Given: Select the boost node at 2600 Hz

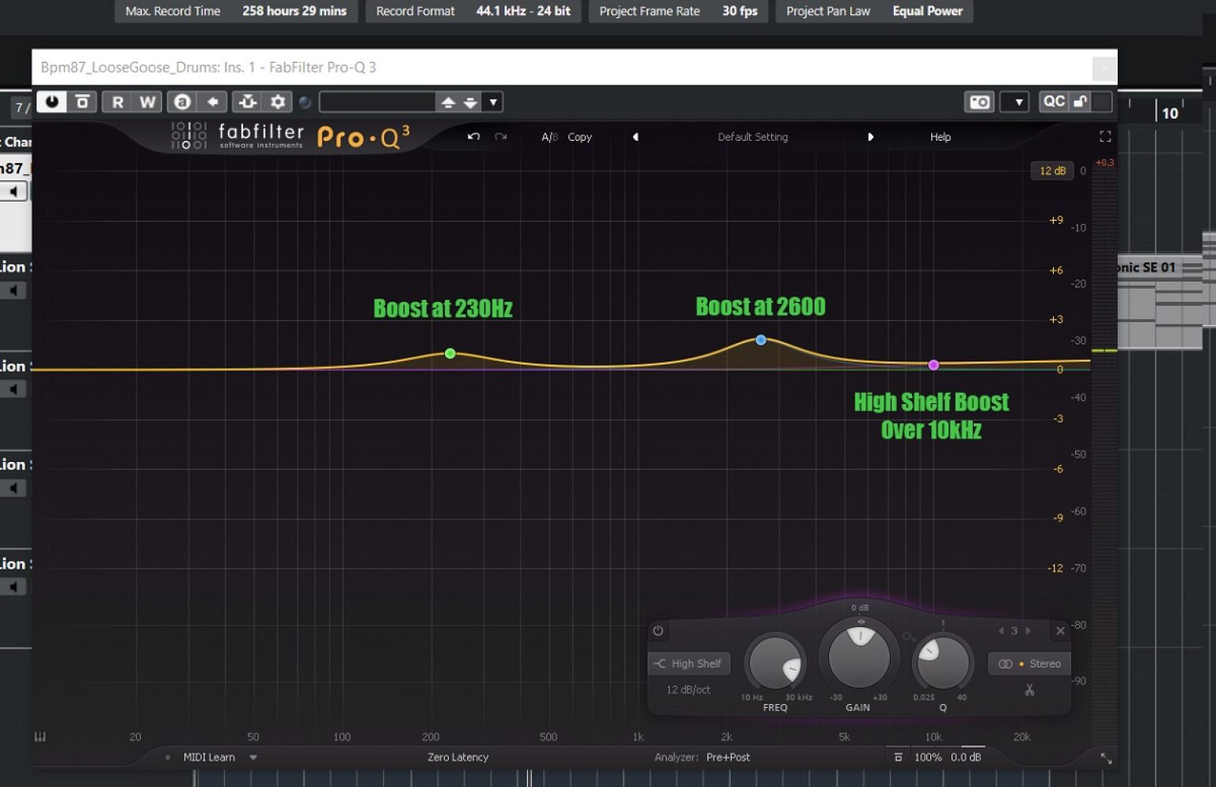Looking at the screenshot, I should click(x=760, y=339).
